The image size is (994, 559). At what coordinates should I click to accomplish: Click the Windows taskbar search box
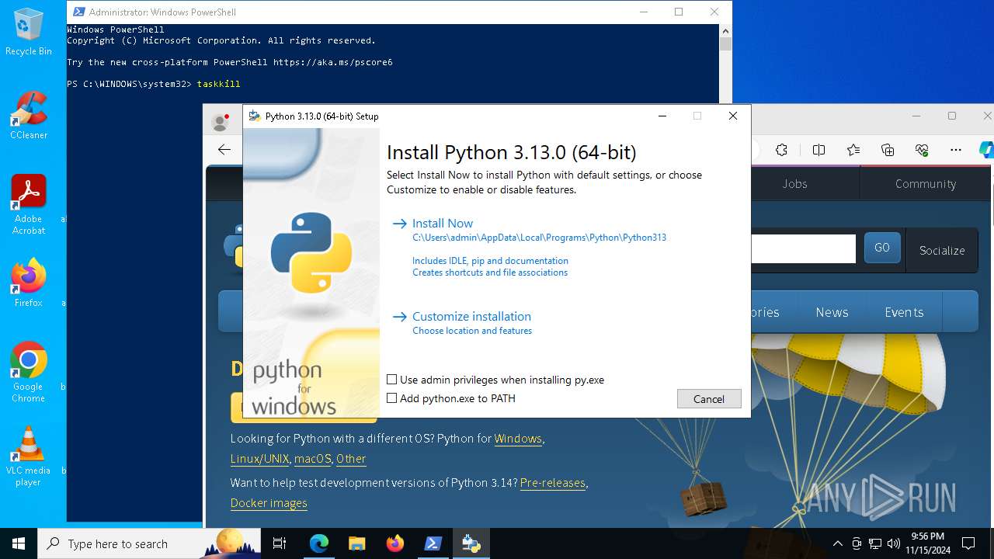pyautogui.click(x=149, y=543)
